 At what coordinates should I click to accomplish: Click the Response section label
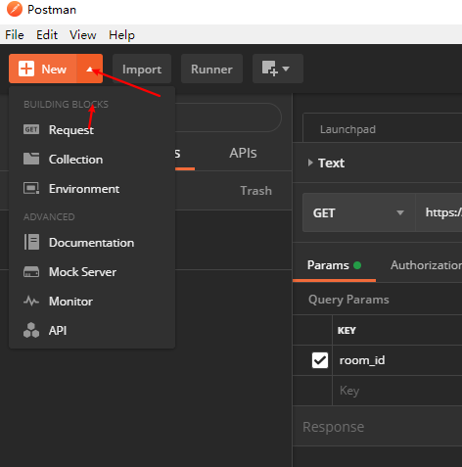(334, 427)
